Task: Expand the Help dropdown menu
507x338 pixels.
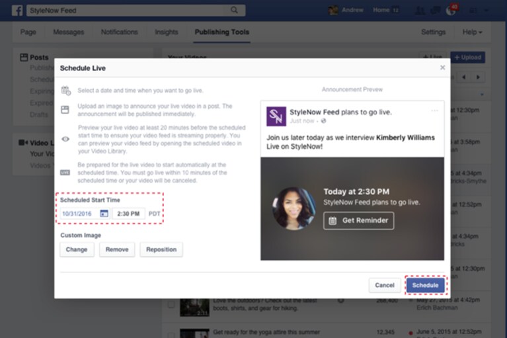Action: [472, 32]
